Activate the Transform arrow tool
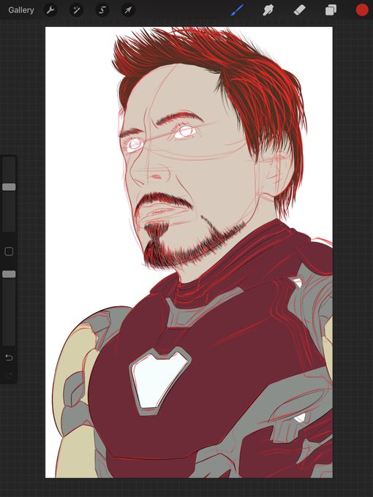Screen dimensions: 373x497 tap(128, 10)
